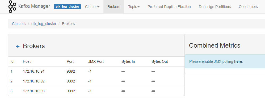Open Clusters breadcrumb link

point(19,24)
